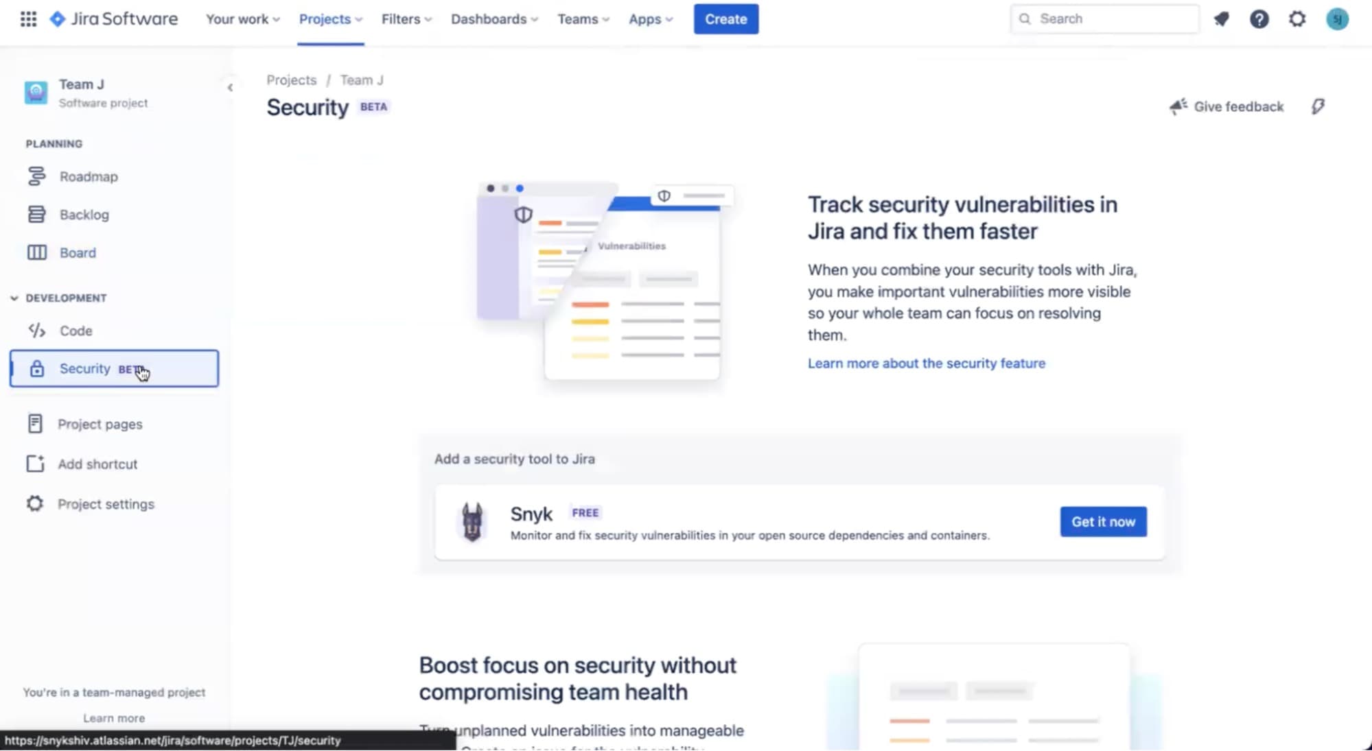Collapse the Development section
Screen dimensions: 1372x751
click(14, 298)
